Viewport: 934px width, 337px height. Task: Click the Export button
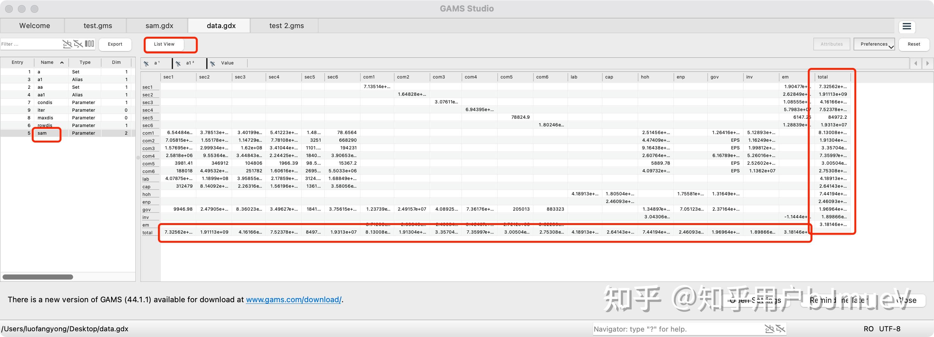click(115, 44)
